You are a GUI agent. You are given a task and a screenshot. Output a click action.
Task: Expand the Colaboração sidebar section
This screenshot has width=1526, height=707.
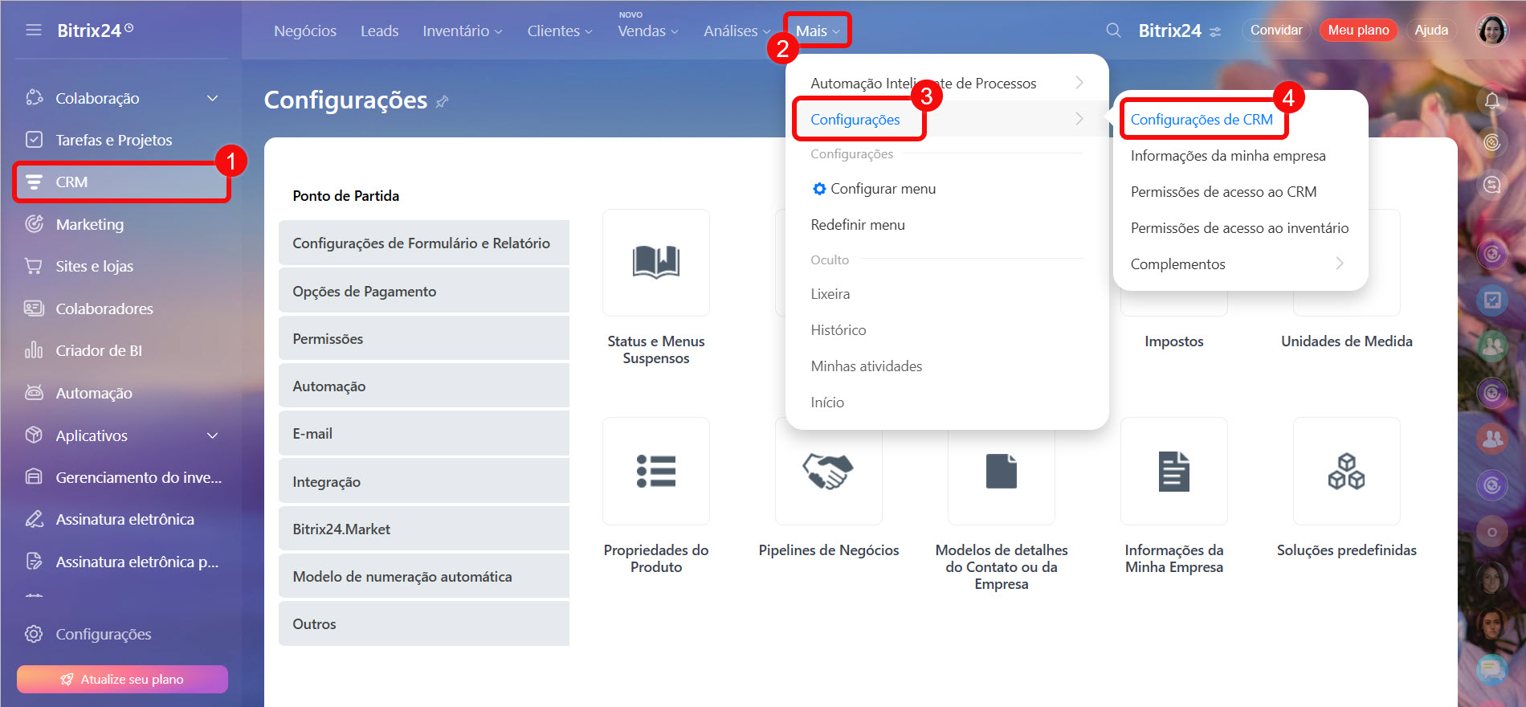point(213,98)
